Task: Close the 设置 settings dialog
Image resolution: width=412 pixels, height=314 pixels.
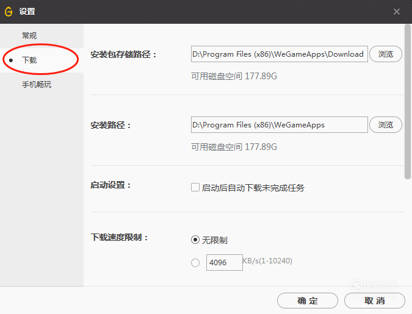Action: tap(397, 12)
